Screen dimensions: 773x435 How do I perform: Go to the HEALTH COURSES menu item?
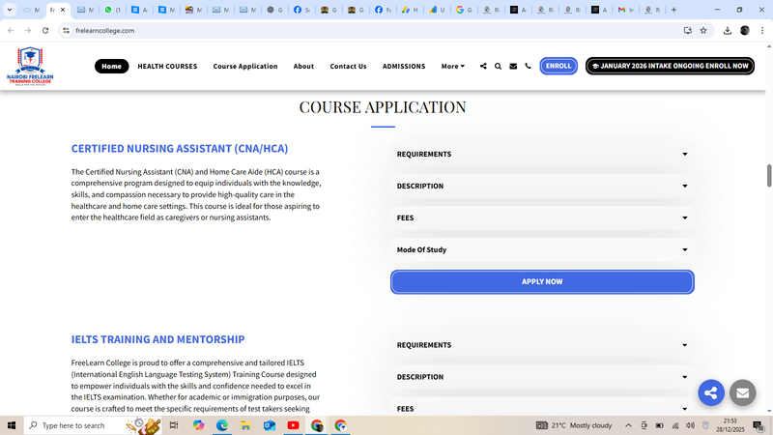pos(167,67)
